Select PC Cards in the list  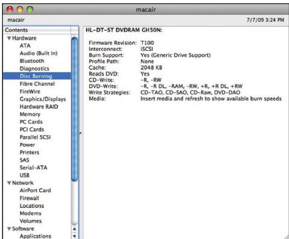click(31, 122)
